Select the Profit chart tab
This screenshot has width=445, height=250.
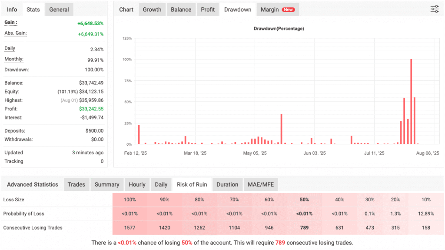click(208, 10)
